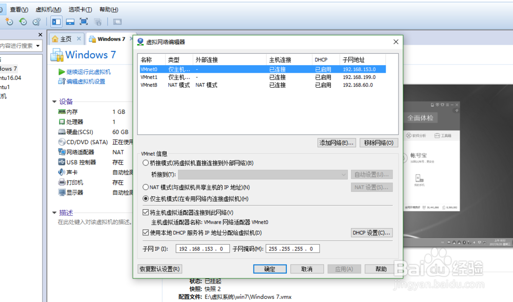Open the 查看(V) menu

(x=19, y=9)
